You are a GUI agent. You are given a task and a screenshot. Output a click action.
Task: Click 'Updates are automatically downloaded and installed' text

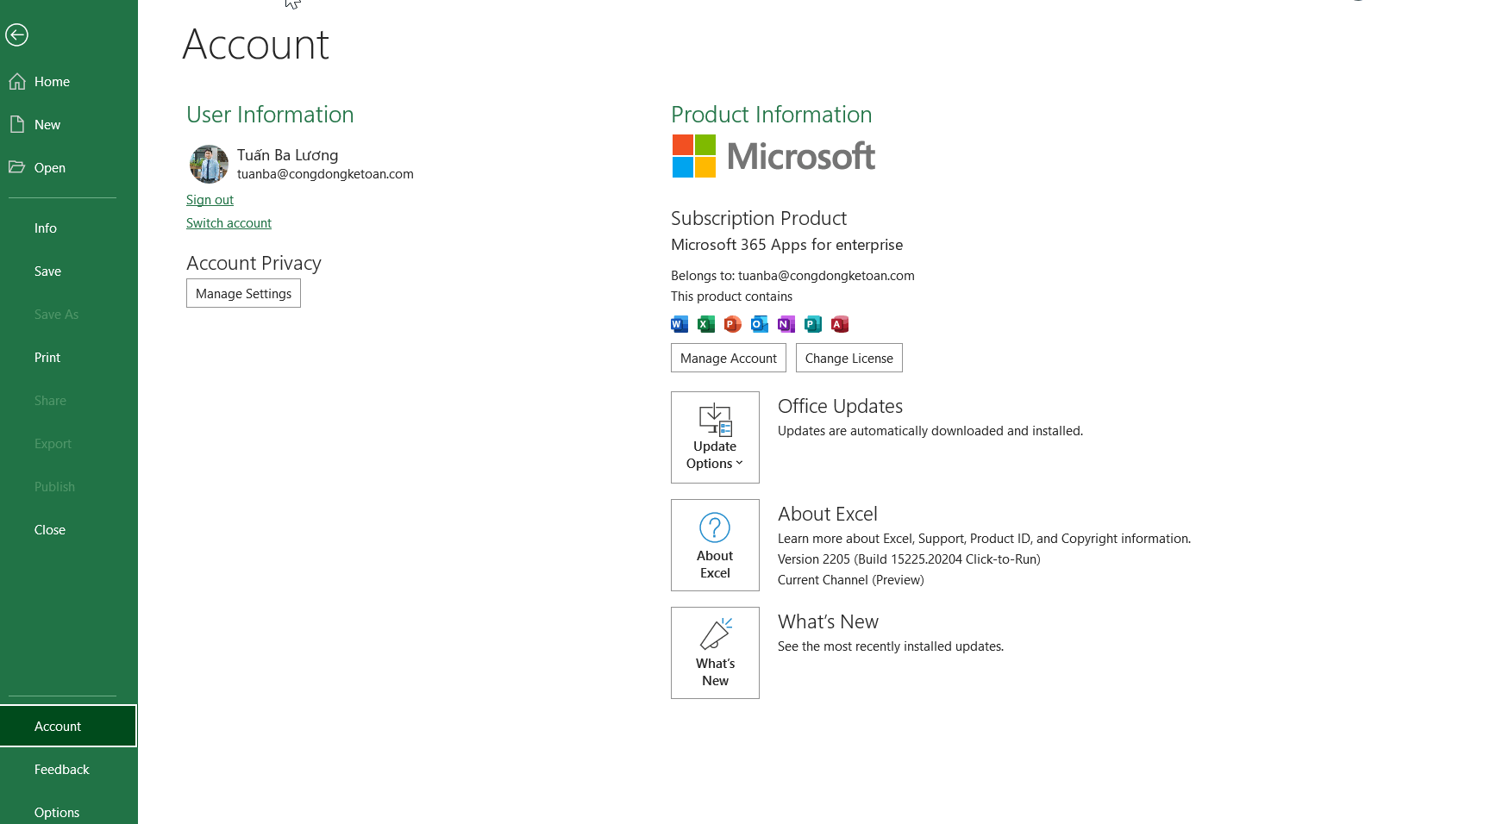pos(930,431)
